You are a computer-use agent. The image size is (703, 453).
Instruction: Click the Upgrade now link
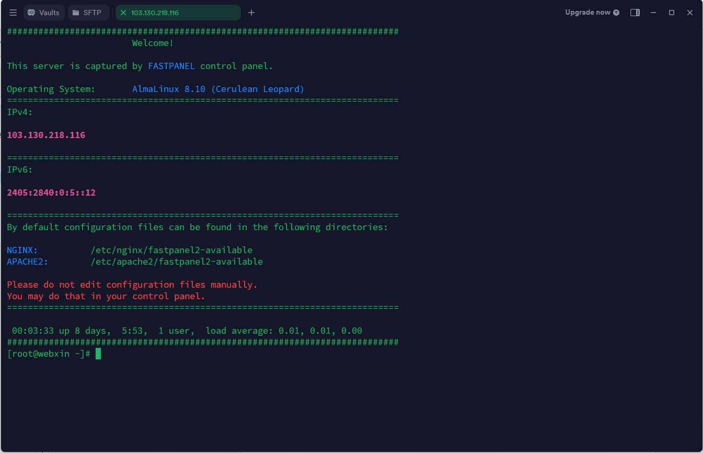pos(588,12)
